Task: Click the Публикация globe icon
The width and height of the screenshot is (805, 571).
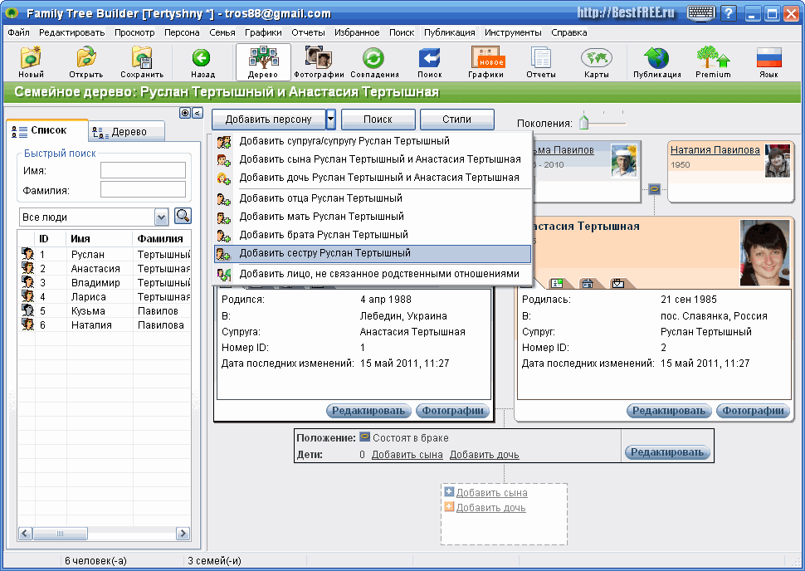Action: pyautogui.click(x=656, y=61)
